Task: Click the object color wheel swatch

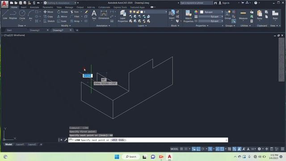Action: point(196,12)
